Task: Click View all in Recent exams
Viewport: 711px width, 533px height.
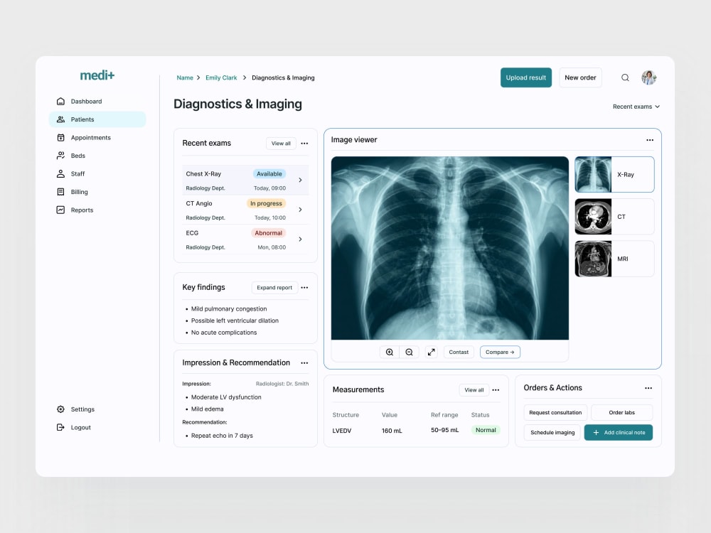Action: coord(281,144)
